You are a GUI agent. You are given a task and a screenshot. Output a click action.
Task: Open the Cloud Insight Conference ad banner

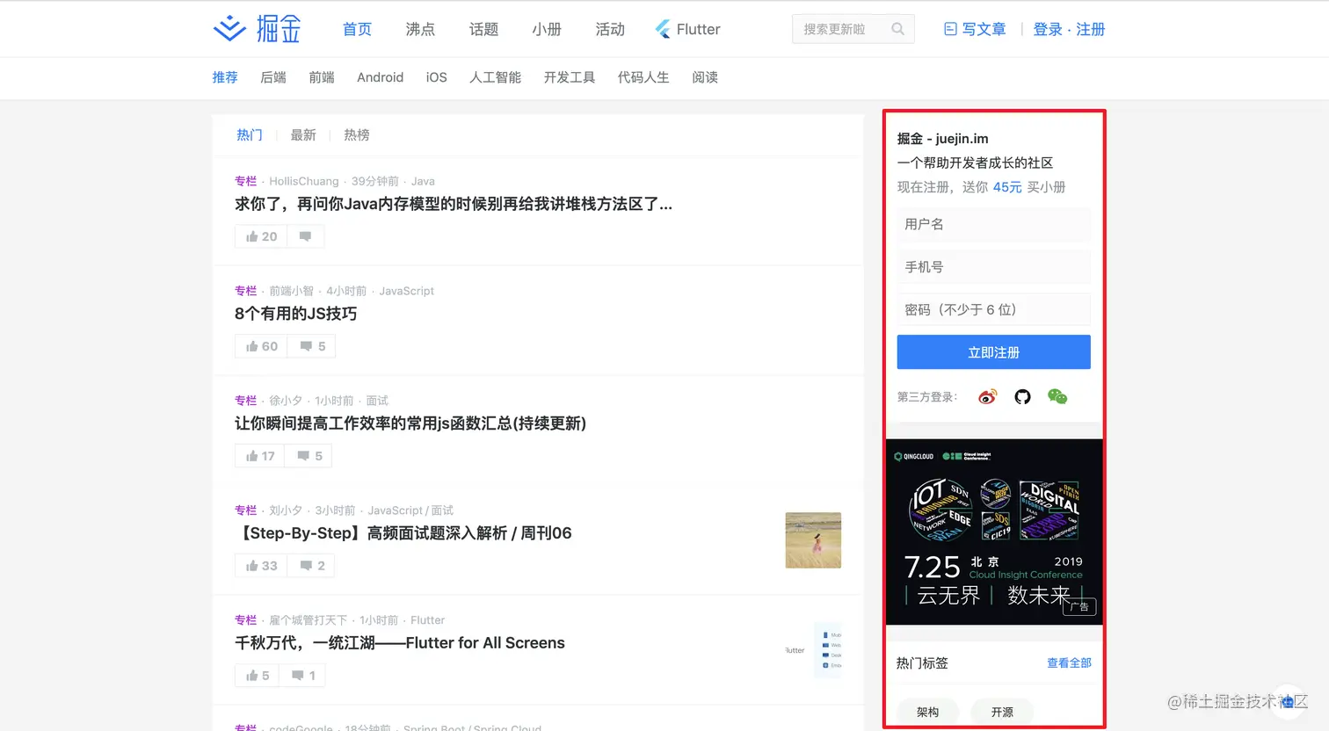coord(994,532)
